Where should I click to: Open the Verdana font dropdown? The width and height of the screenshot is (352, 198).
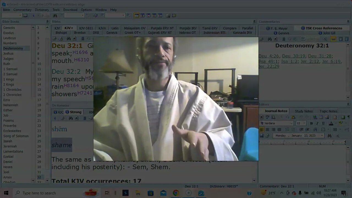291,123
